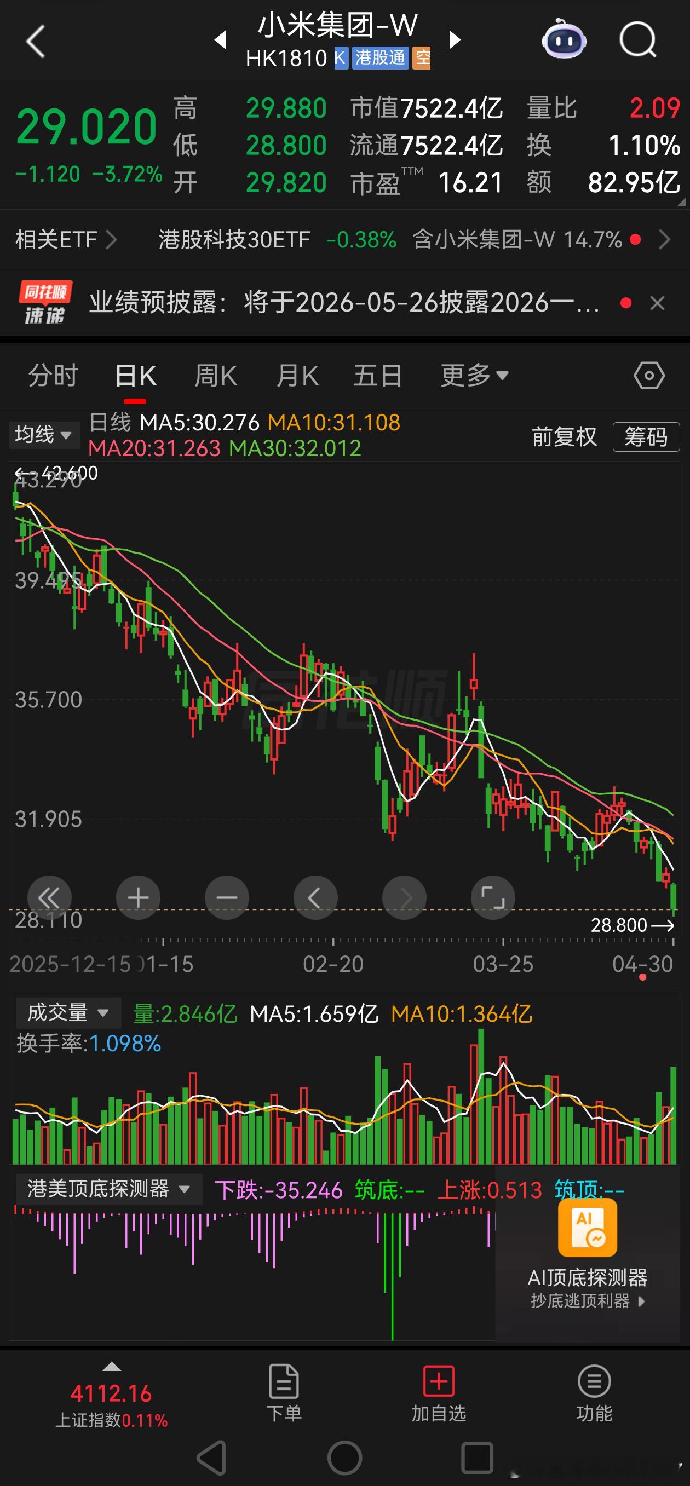Viewport: 690px width, 1486px height.
Task: Switch to 周K tab
Action: [x=215, y=376]
